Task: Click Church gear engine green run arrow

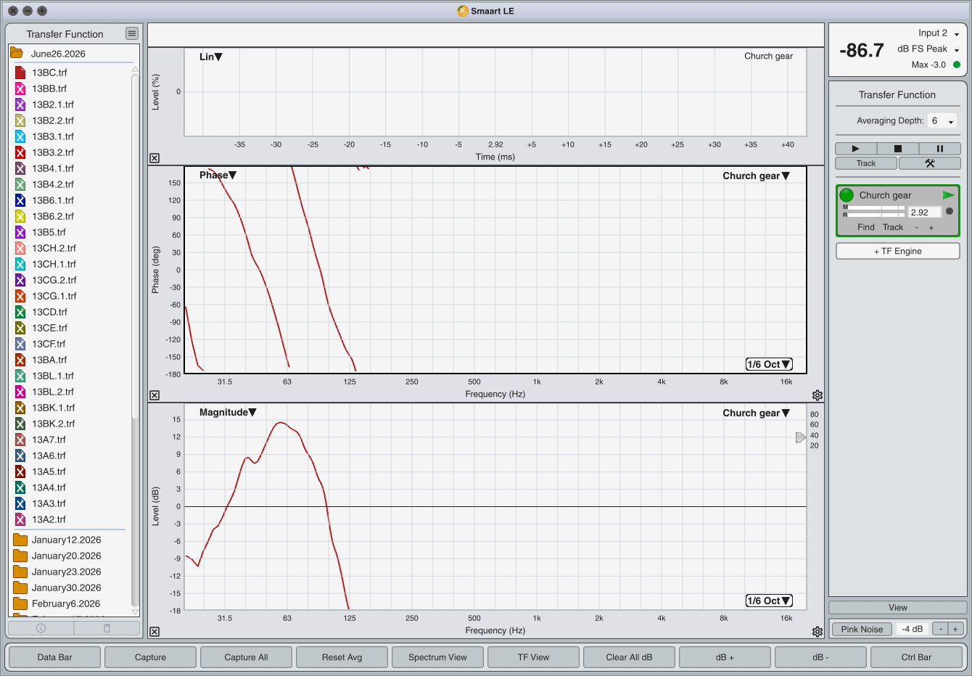Action: coord(948,195)
